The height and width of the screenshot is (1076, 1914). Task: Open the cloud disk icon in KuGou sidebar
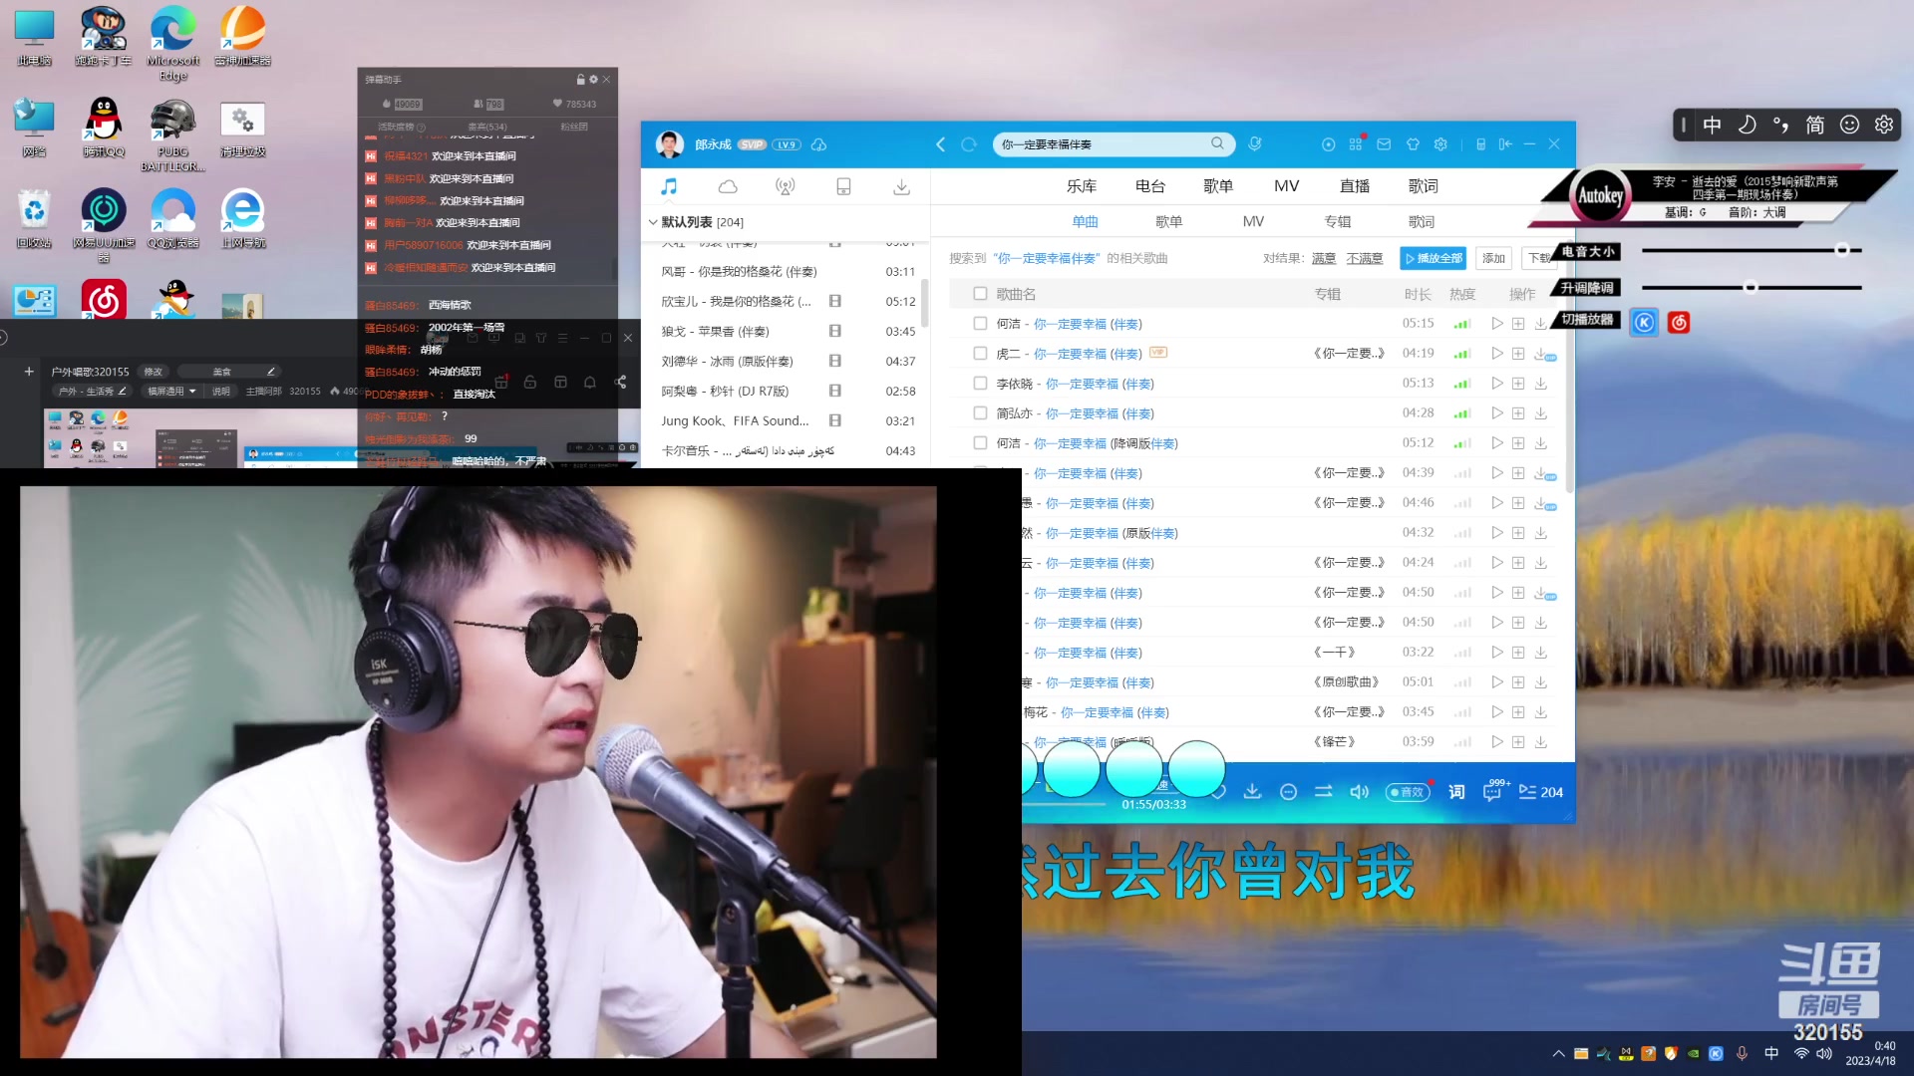point(728,186)
